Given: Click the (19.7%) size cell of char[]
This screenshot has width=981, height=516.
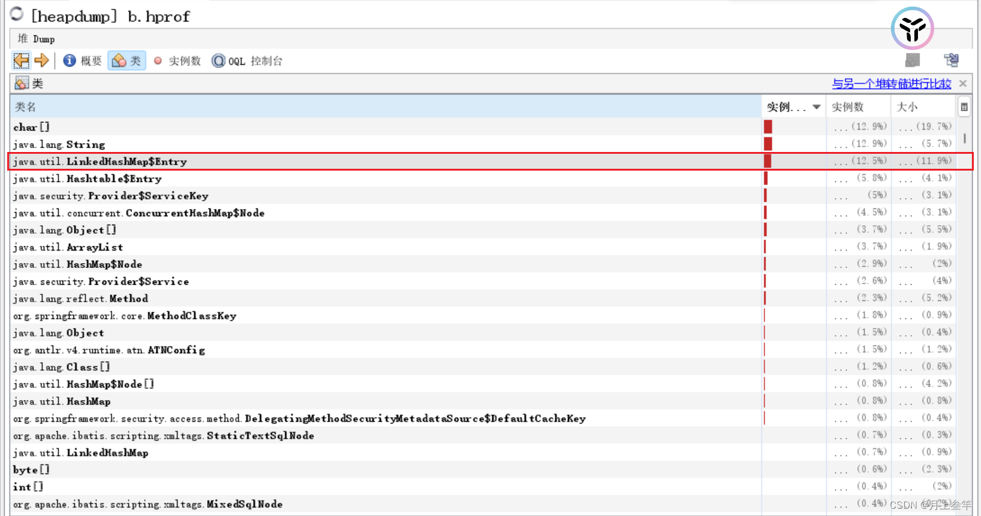Looking at the screenshot, I should [x=925, y=127].
